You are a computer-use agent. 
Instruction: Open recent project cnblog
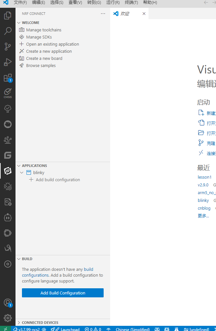click(204, 208)
